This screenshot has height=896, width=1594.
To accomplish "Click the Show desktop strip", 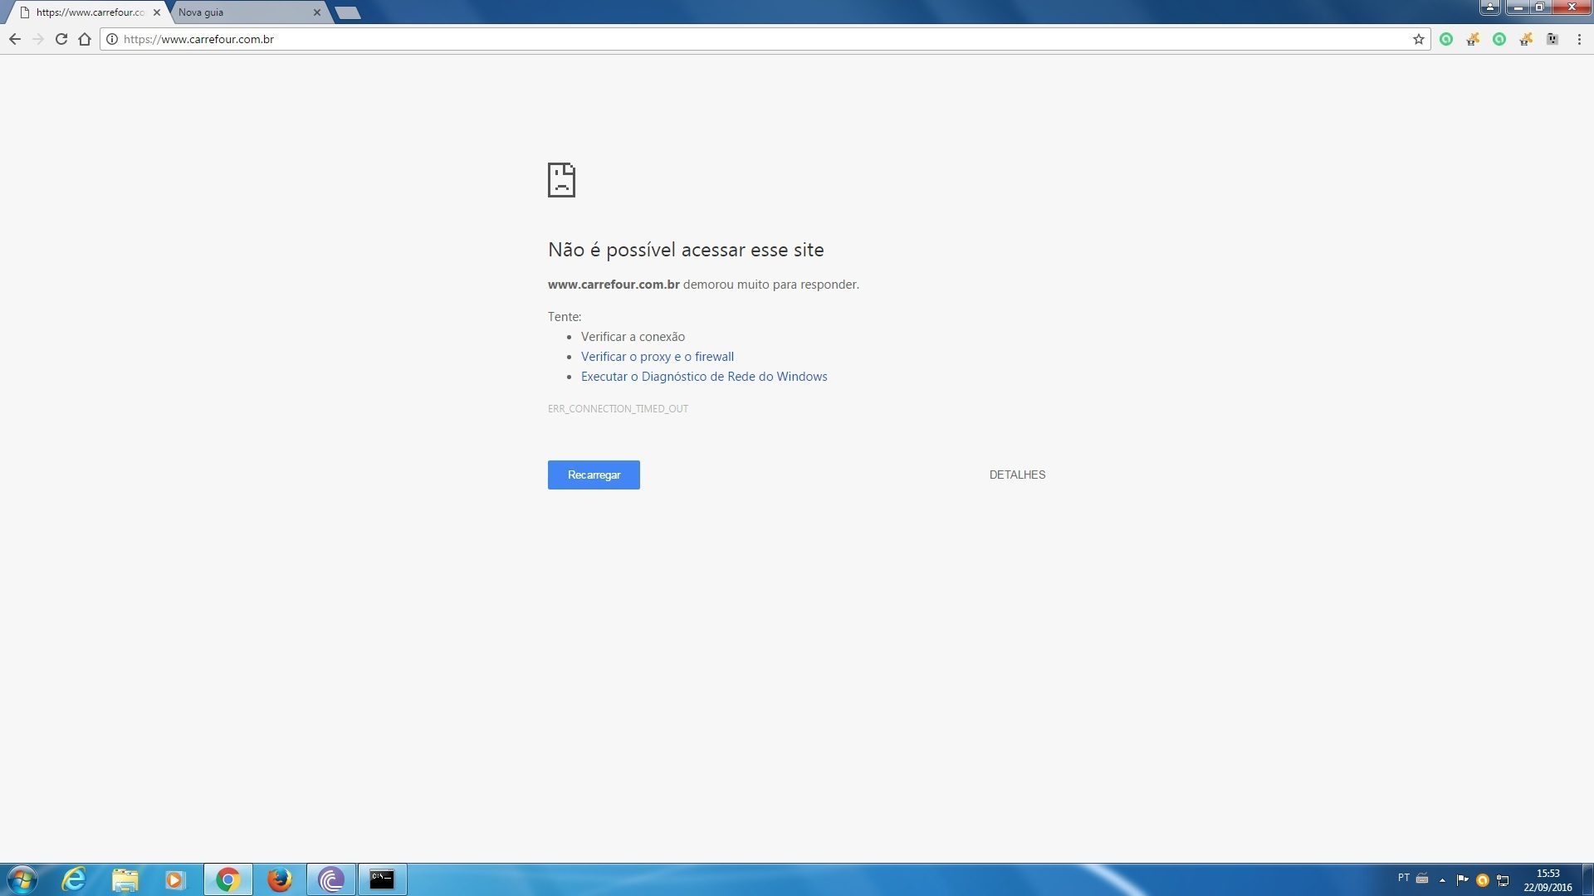I will (1587, 879).
